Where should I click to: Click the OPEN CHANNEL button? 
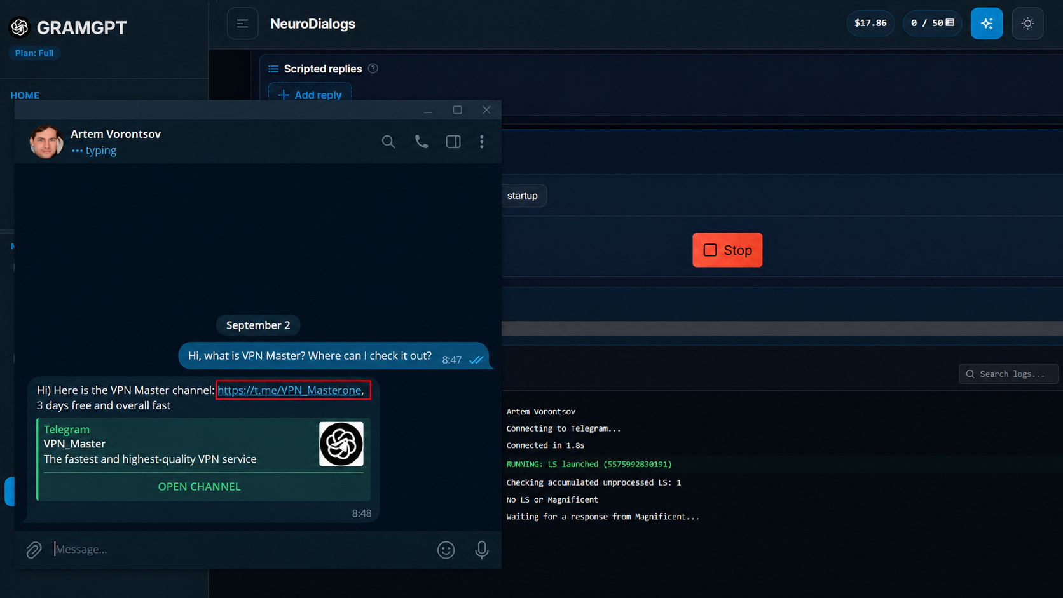tap(200, 486)
